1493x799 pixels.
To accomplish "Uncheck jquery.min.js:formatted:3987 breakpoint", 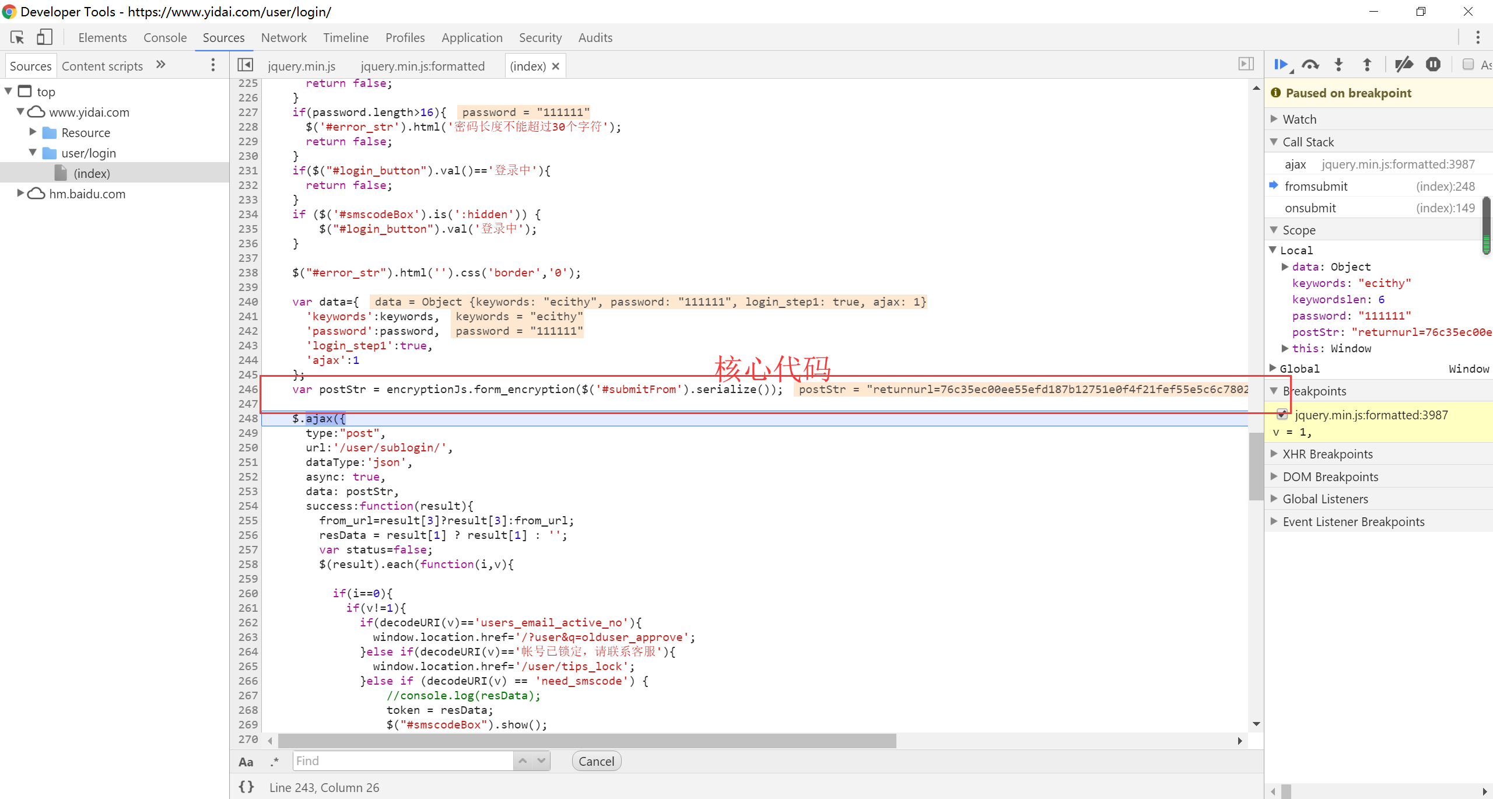I will [1282, 415].
